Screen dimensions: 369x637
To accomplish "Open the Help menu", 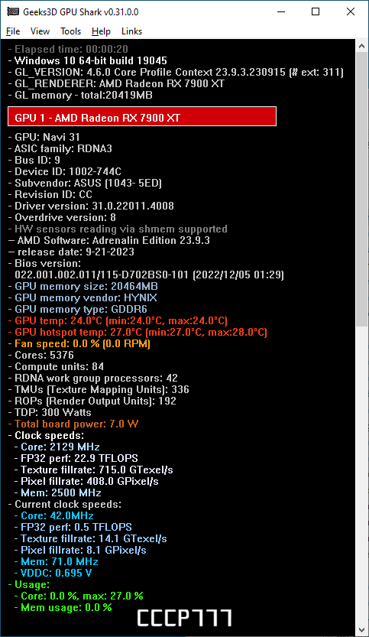I will 101,31.
